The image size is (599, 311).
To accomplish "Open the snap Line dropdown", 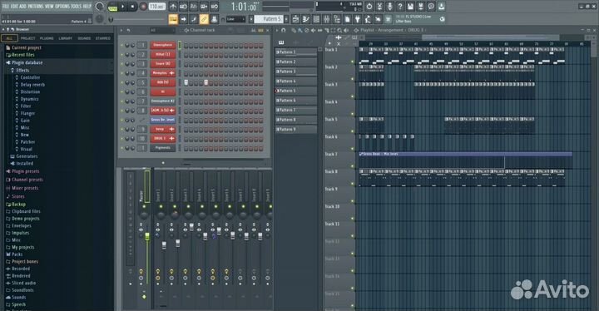I will coord(235,19).
